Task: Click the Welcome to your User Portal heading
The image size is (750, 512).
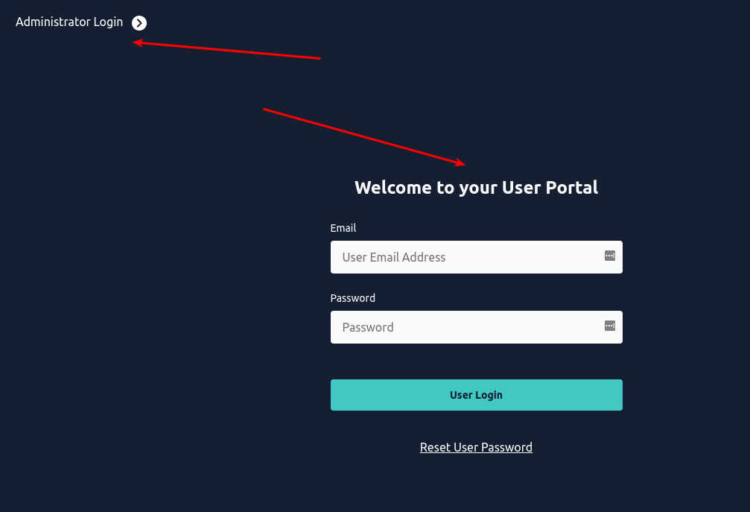Action: 476,187
